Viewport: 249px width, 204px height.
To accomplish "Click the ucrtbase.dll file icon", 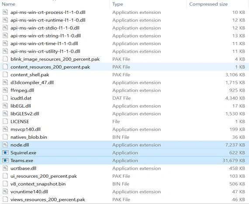I will pyautogui.click(x=5, y=168).
